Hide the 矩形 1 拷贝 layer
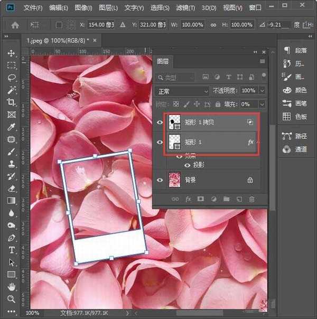317x319 pixels. [160, 122]
